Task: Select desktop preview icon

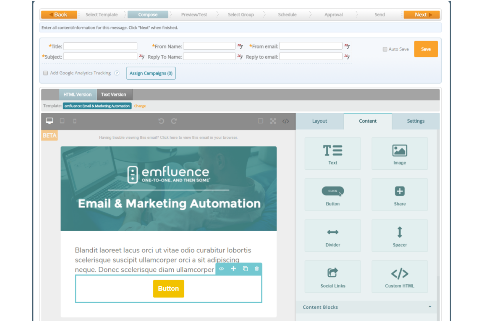Action: coord(49,121)
